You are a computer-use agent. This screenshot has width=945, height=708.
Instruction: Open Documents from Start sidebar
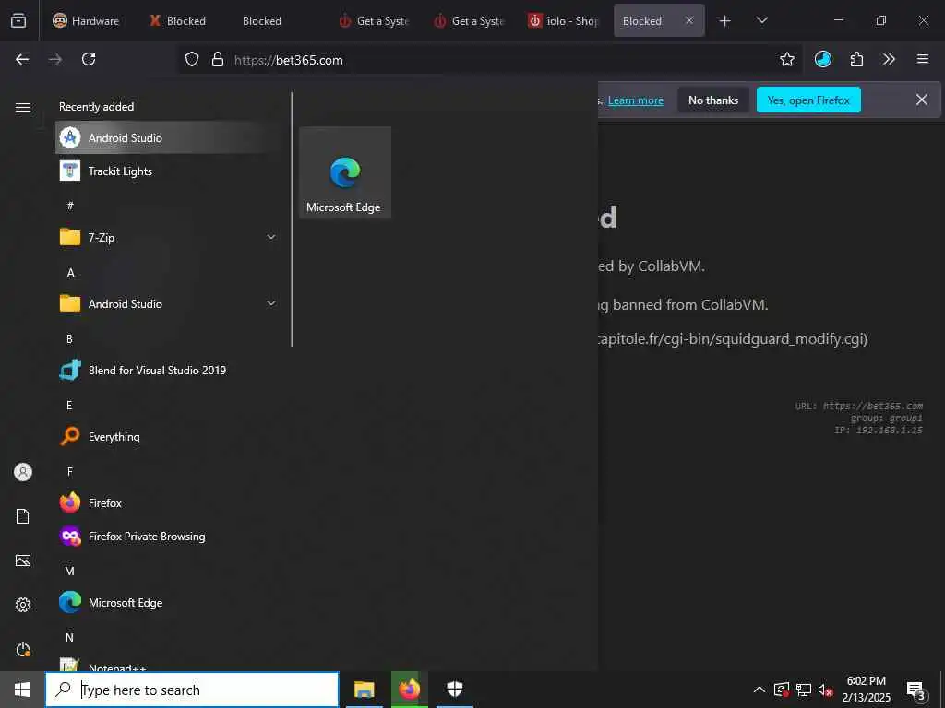(23, 516)
